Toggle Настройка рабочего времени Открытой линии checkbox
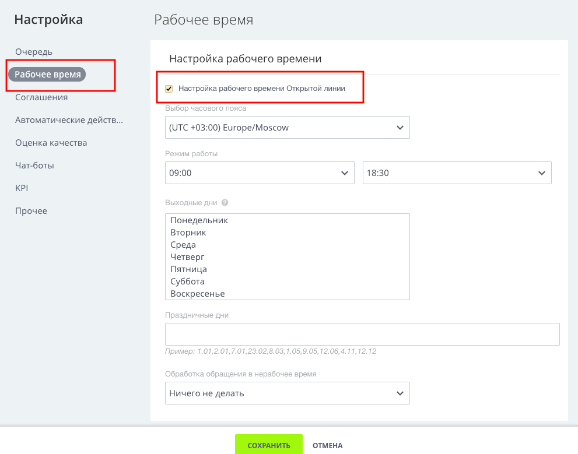The height and width of the screenshot is (454, 578). 169,89
